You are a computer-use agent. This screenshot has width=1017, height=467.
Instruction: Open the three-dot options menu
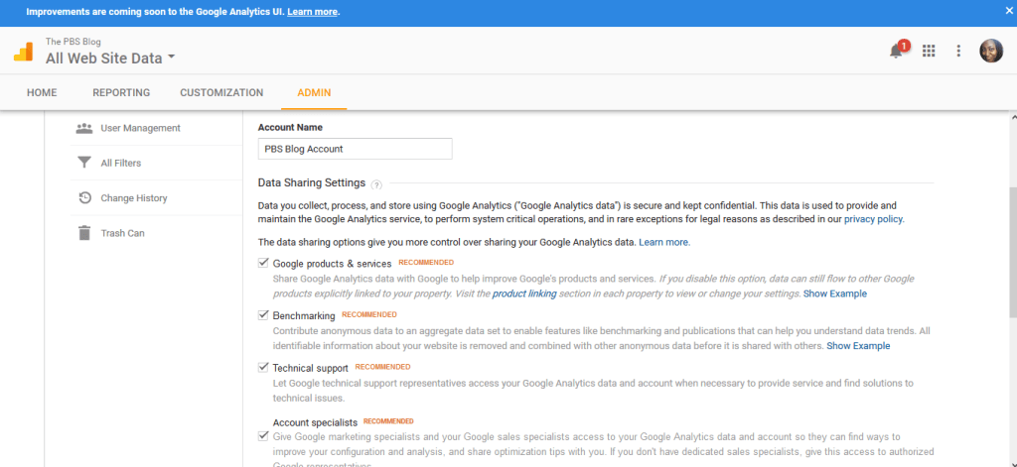click(958, 52)
